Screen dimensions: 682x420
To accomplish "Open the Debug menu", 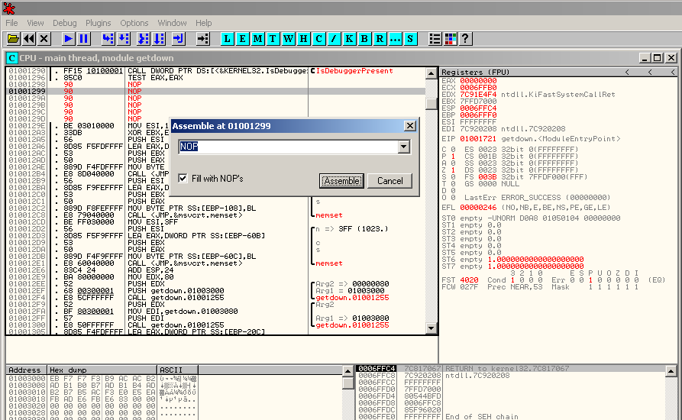I will point(65,23).
